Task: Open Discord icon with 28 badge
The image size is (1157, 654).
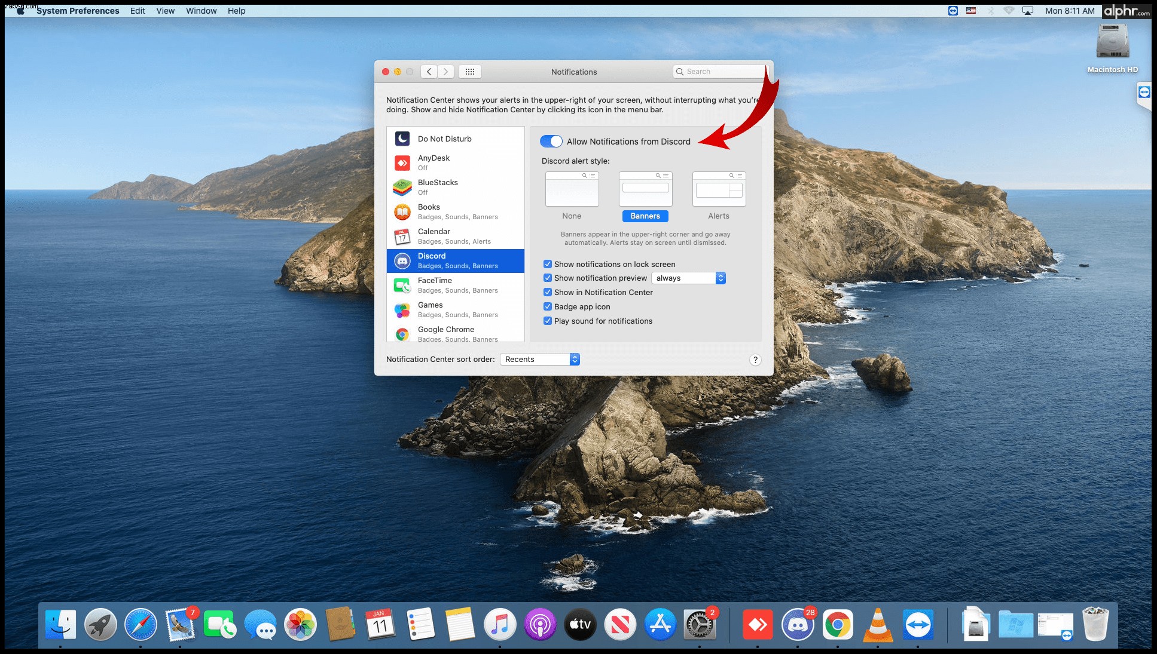Action: (798, 625)
